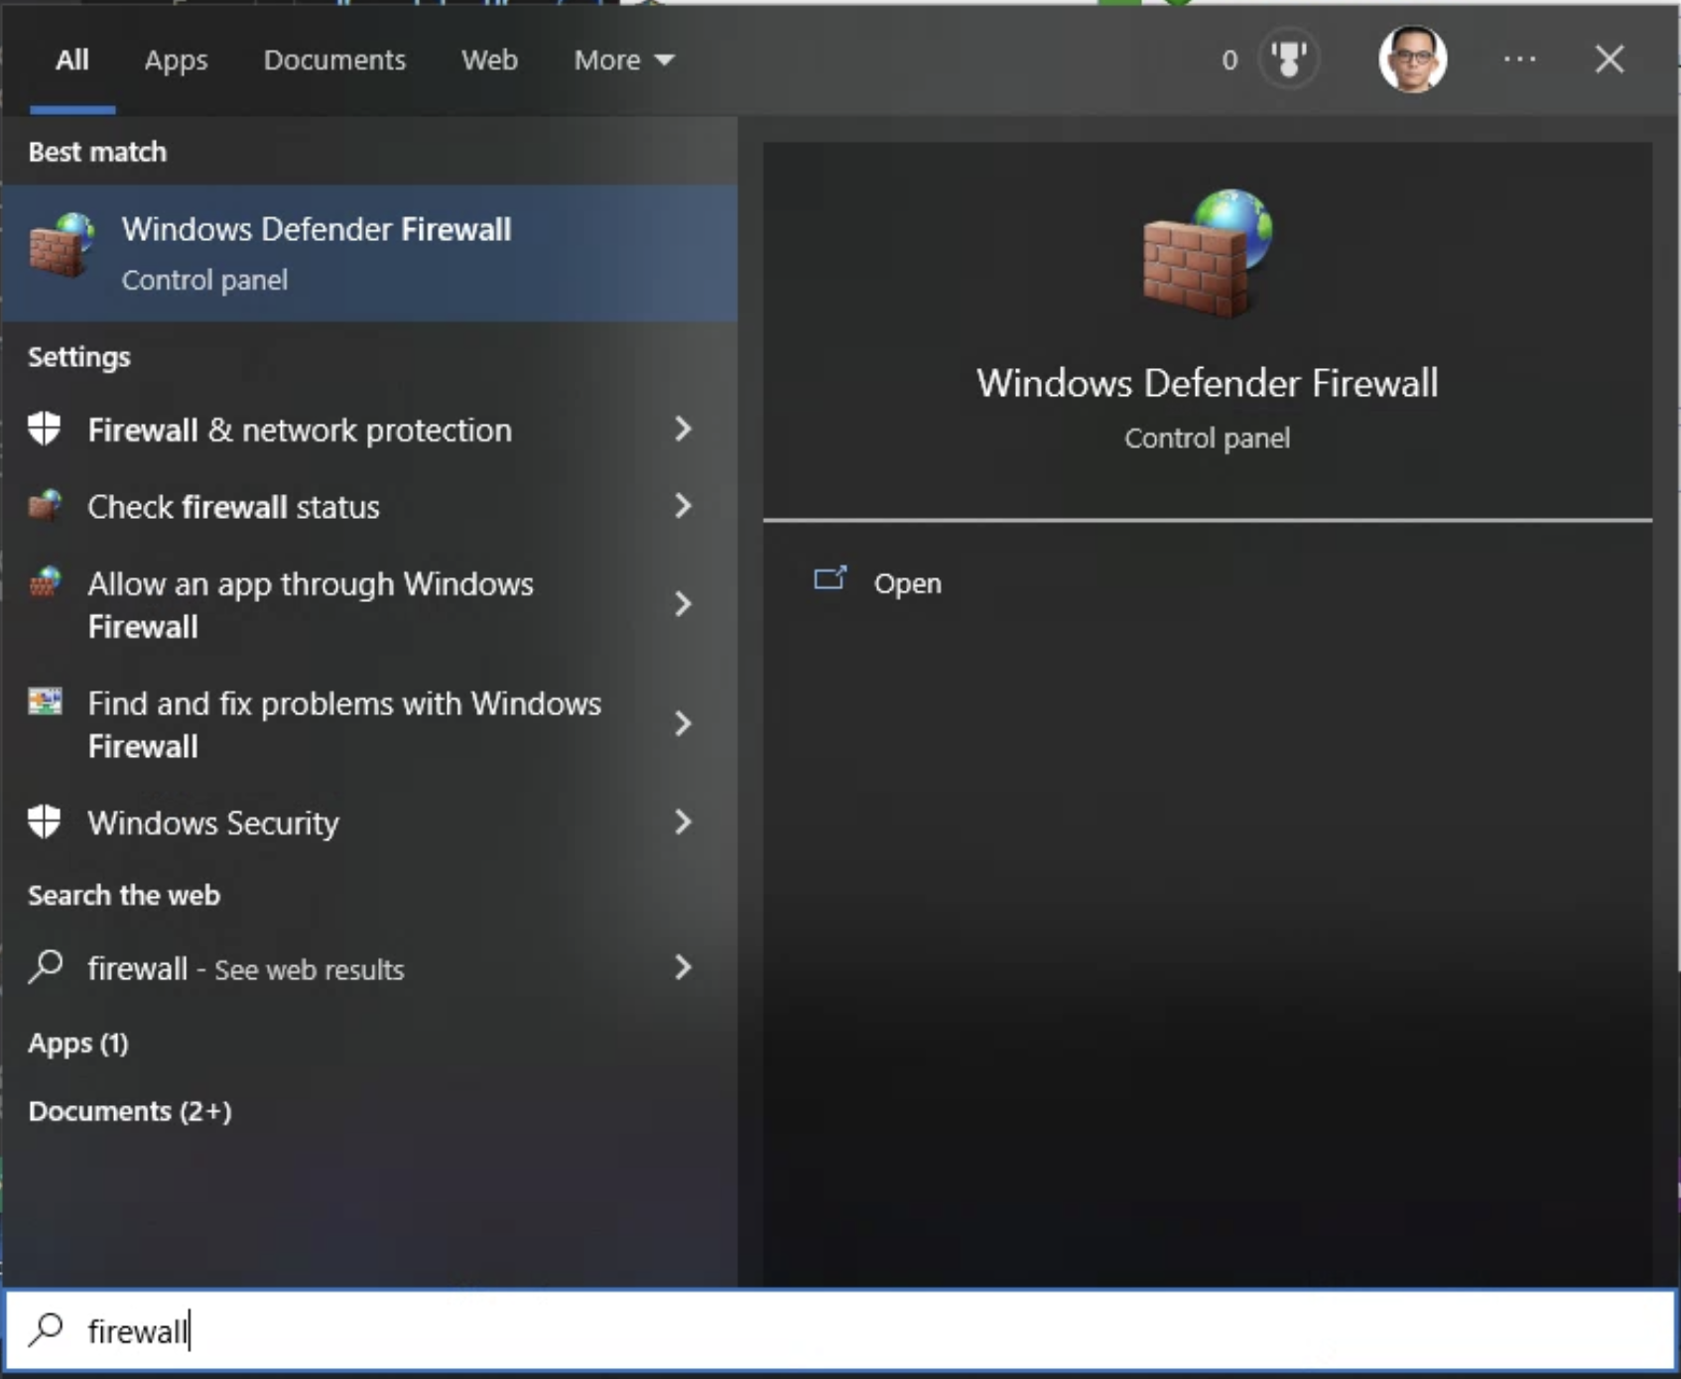
Task: Open Allow an app through Windows Firewall
Action: 369,604
